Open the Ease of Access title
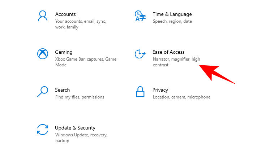 click(x=168, y=52)
